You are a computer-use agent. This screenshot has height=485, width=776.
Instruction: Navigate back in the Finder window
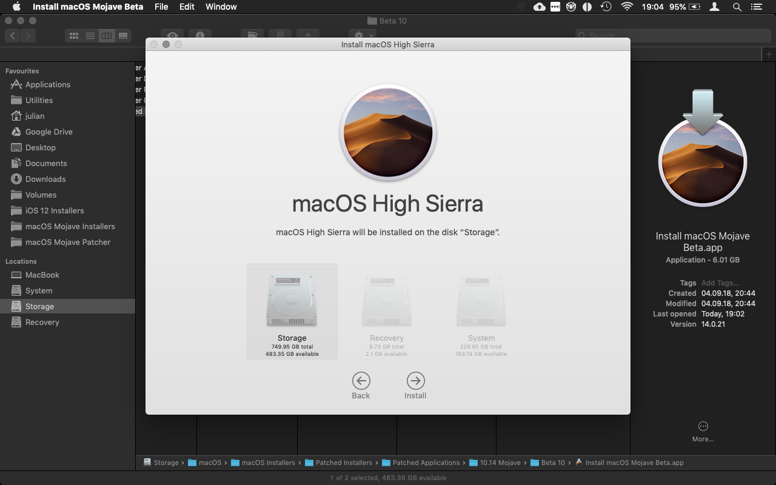[13, 36]
